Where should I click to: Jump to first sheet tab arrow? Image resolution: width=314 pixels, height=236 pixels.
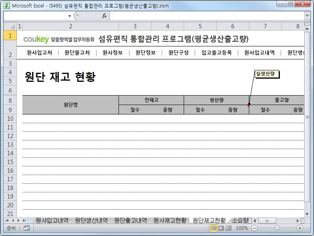tap(7, 221)
